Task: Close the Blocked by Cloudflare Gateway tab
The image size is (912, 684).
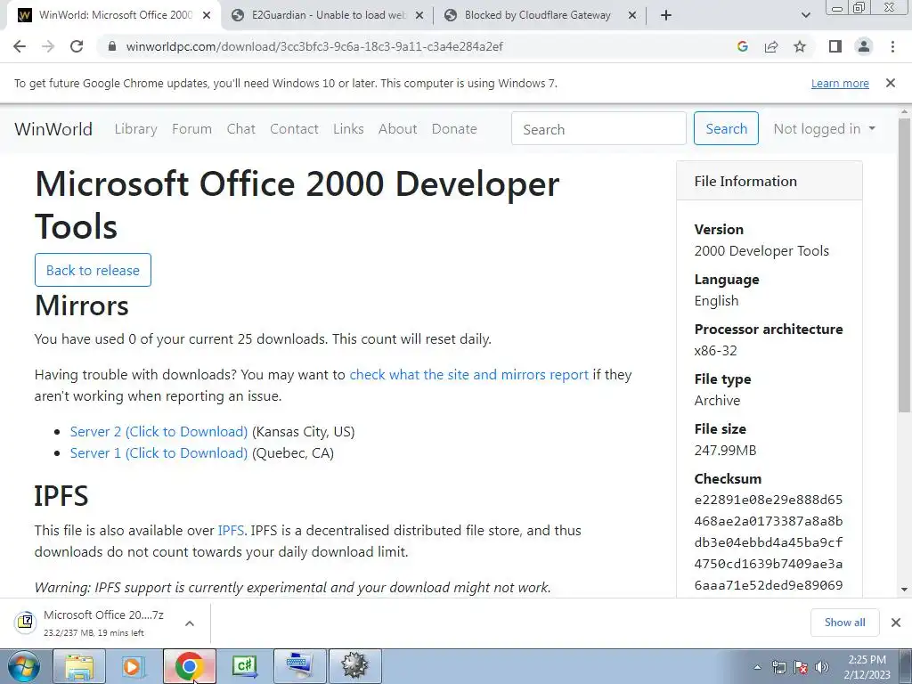Action: click(x=632, y=16)
